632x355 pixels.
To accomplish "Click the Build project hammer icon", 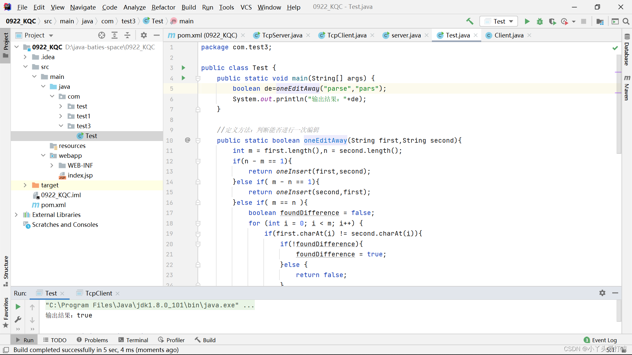I will coord(470,21).
